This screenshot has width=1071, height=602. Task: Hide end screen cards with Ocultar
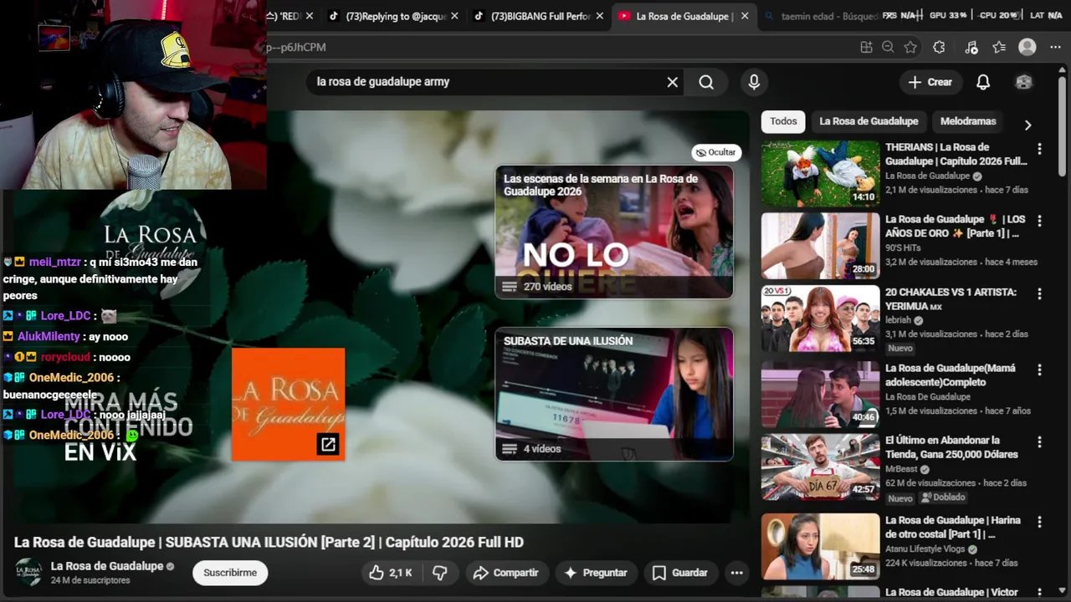click(716, 152)
